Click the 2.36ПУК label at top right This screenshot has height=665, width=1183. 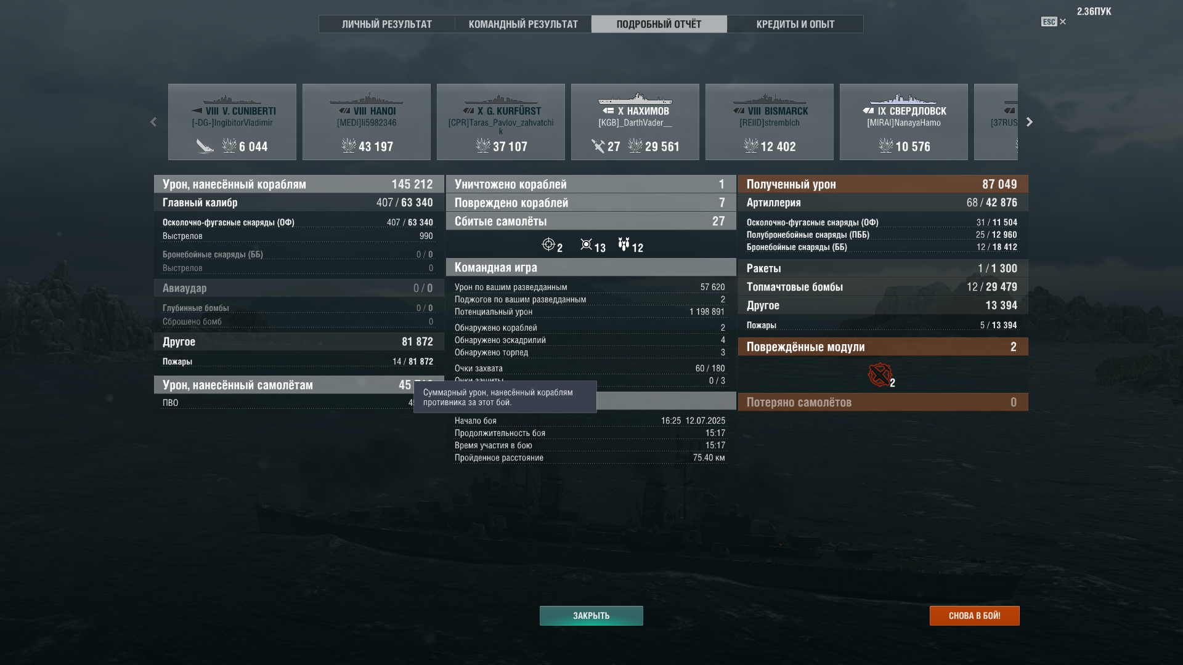tap(1094, 11)
